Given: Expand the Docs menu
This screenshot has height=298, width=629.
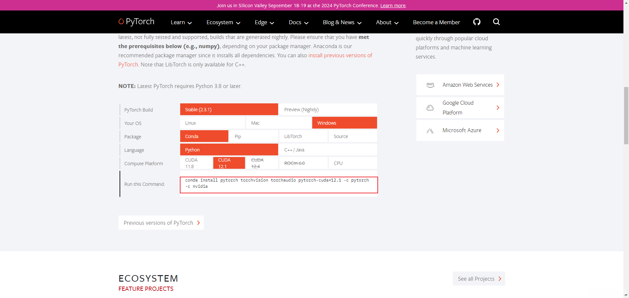Looking at the screenshot, I should coord(298,22).
